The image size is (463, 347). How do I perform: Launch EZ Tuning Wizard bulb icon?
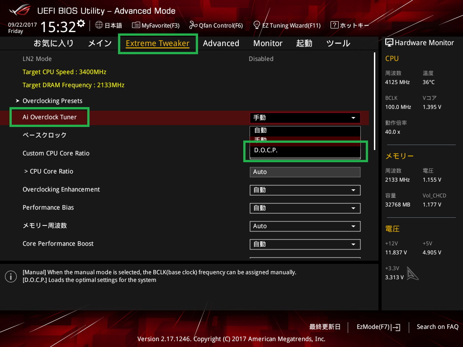click(257, 25)
